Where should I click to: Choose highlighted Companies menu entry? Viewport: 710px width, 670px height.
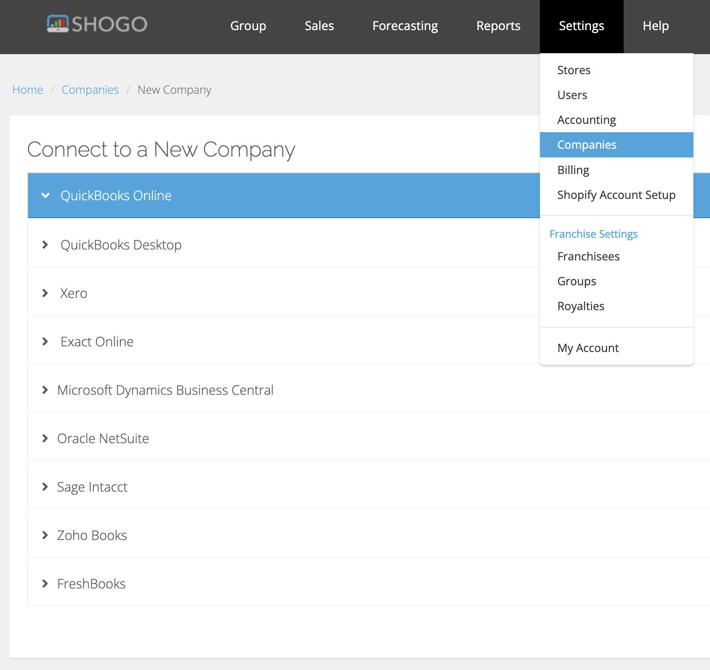click(617, 145)
